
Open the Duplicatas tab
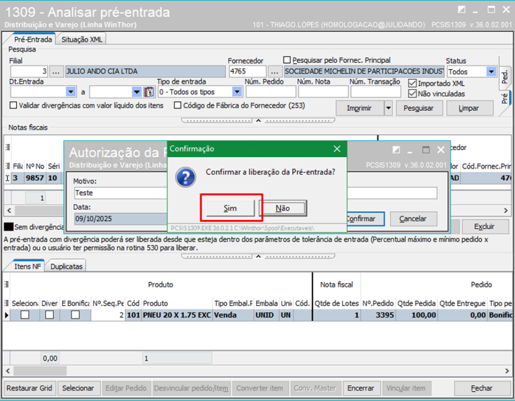click(x=66, y=266)
